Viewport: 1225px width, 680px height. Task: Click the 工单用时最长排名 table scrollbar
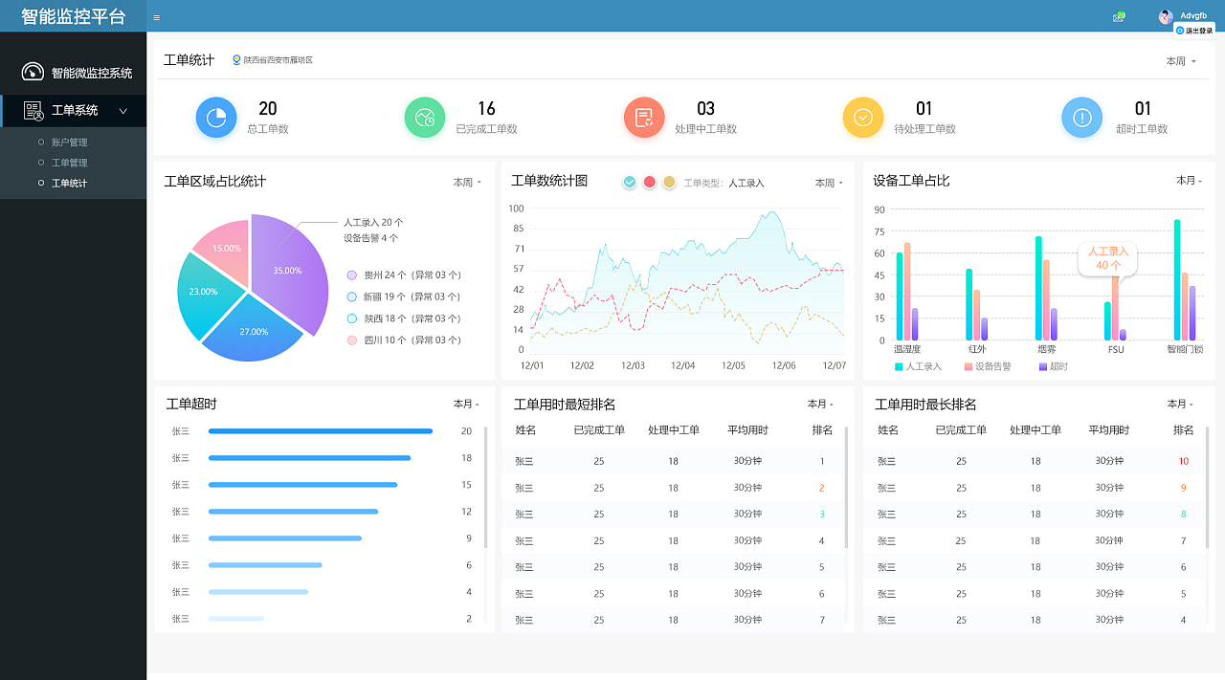point(1207,488)
